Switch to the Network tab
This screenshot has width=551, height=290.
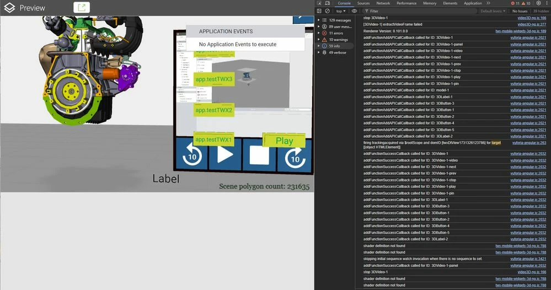click(x=383, y=3)
